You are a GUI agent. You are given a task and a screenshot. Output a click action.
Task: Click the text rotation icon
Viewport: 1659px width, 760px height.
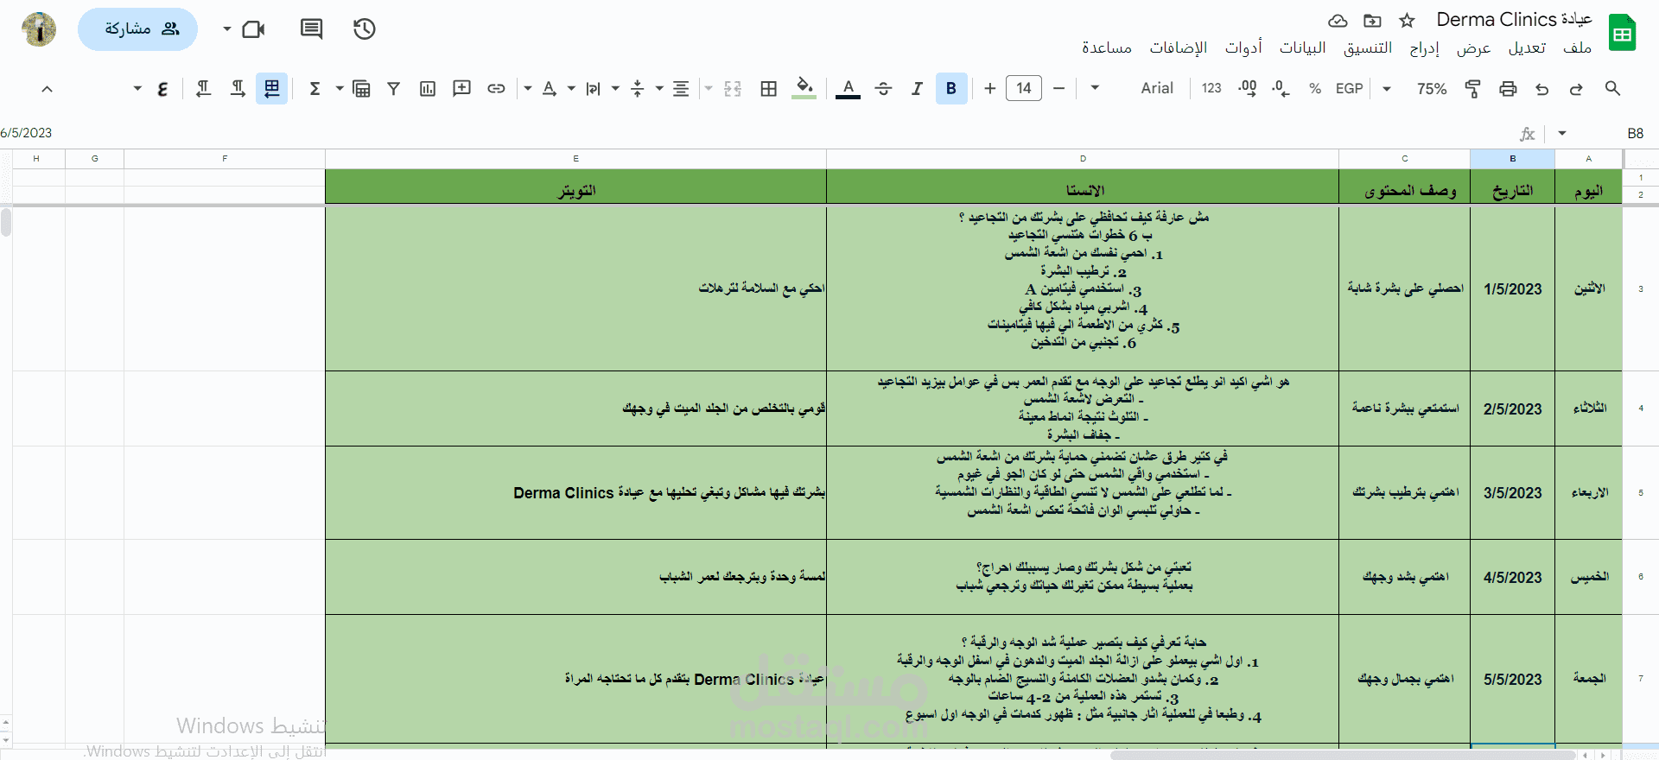pyautogui.click(x=550, y=88)
